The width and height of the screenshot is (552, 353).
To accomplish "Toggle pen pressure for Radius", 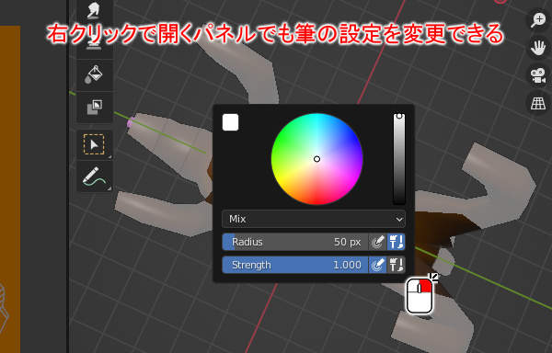I will [377, 242].
